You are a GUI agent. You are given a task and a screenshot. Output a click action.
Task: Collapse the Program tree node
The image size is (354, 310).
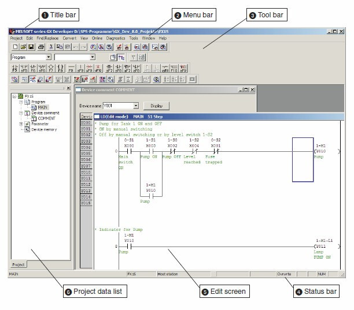coord(21,102)
